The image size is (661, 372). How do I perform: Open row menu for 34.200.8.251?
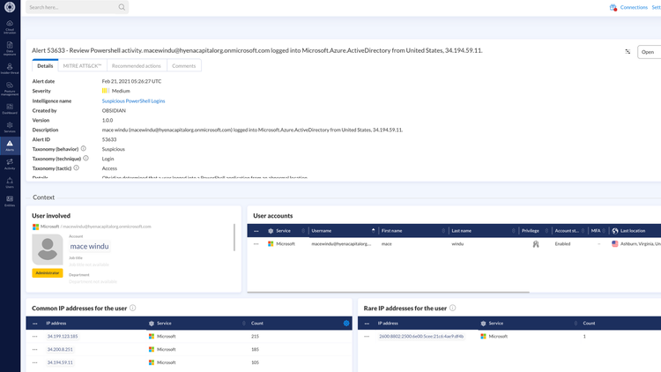point(35,349)
